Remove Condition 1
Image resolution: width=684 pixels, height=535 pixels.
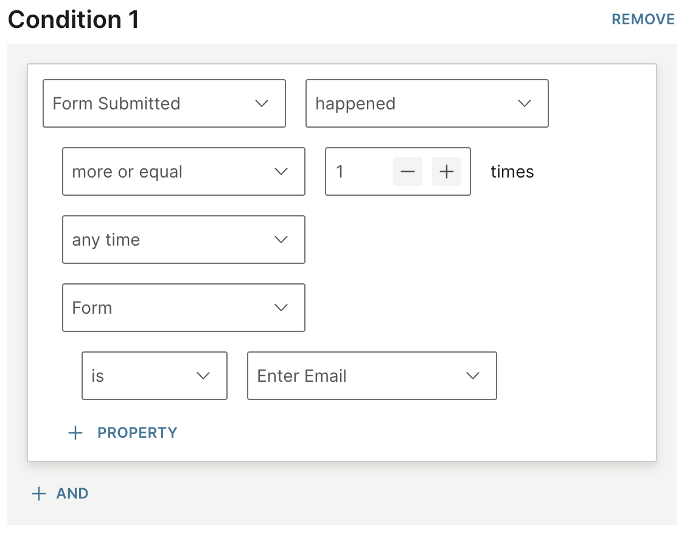tap(643, 19)
